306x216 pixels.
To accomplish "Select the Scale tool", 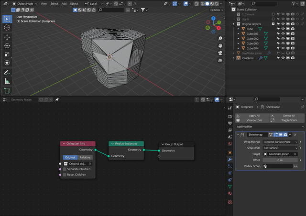I will (x=7, y=54).
